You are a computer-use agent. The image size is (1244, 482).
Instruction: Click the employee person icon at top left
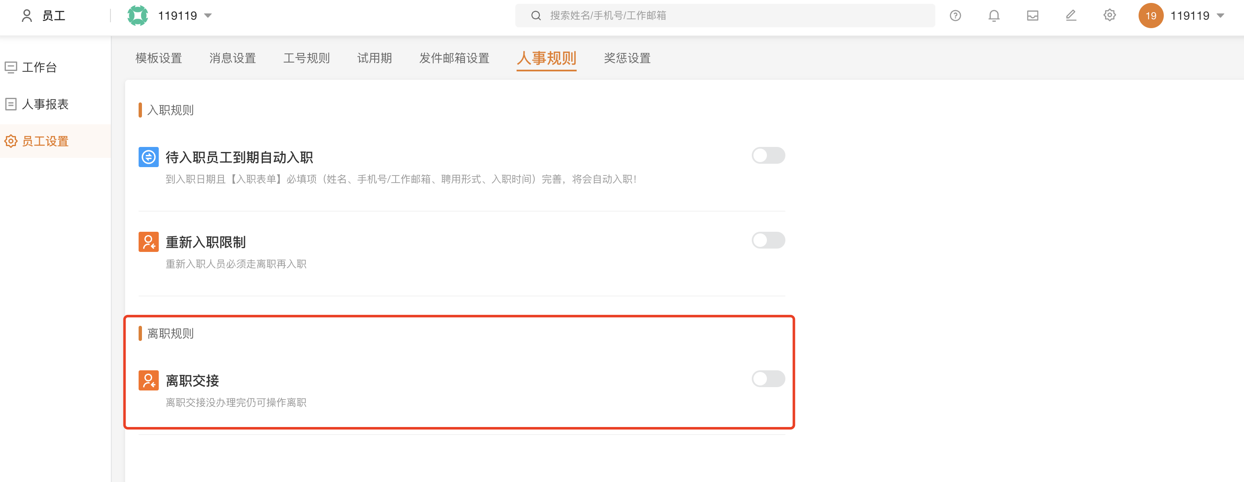[27, 16]
